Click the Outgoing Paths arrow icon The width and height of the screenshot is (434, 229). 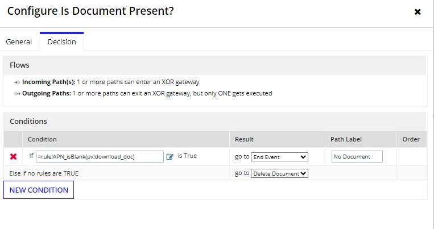17,94
